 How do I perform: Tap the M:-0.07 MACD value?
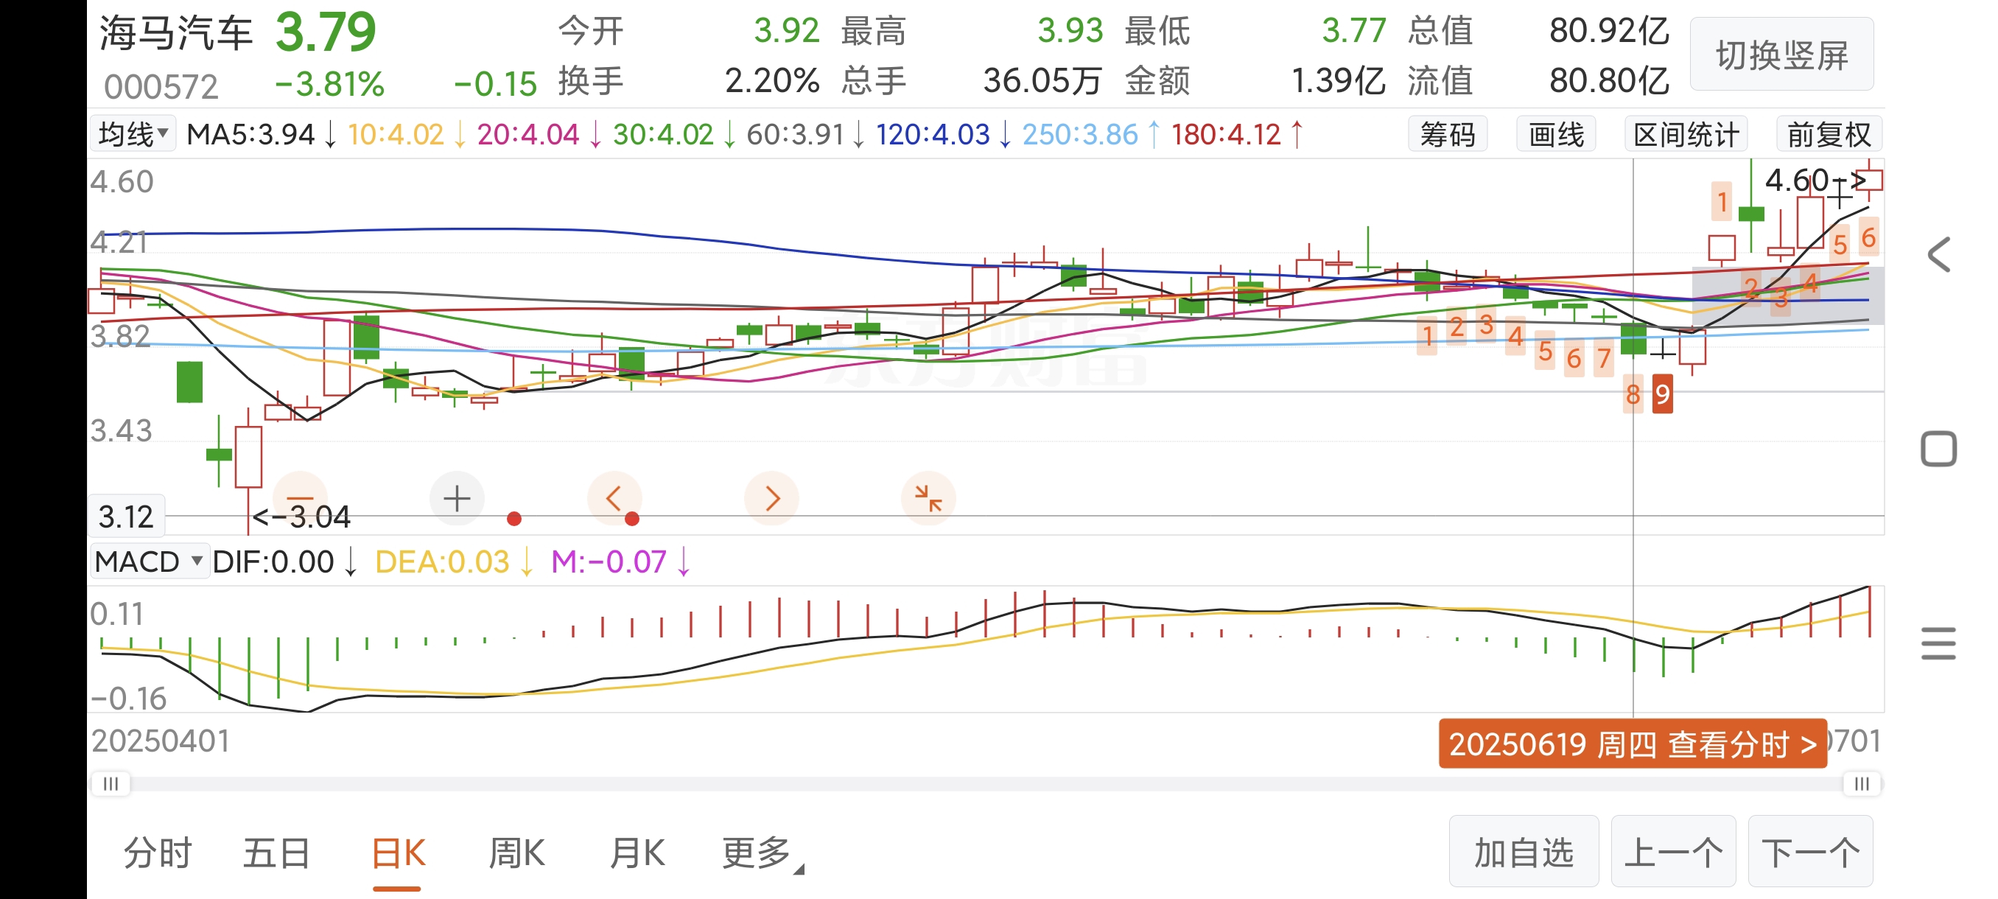pyautogui.click(x=620, y=562)
